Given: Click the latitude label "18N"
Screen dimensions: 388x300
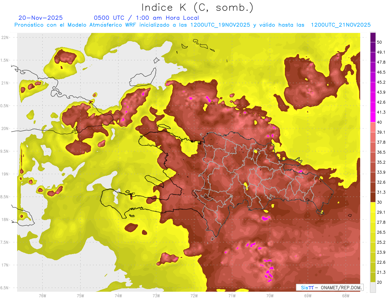Looking at the screenshot, I should click(5, 220).
